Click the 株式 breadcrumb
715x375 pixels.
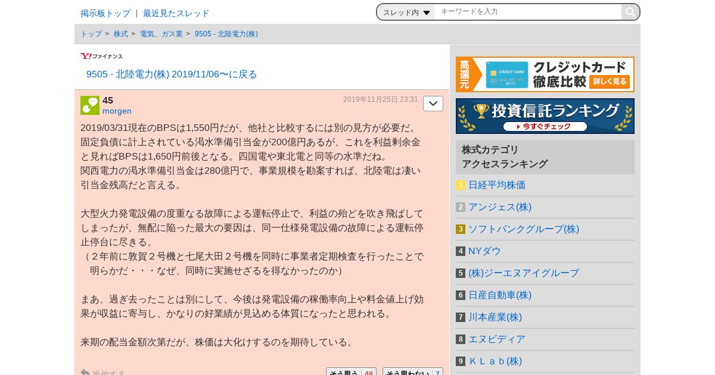[x=121, y=34]
